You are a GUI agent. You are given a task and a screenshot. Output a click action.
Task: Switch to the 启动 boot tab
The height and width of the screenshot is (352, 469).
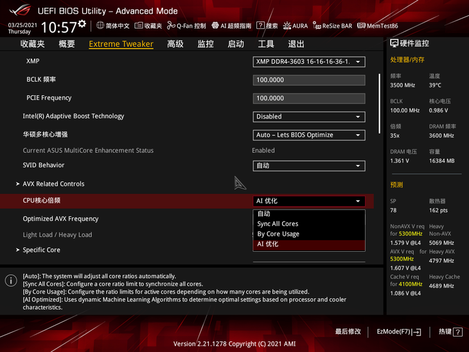point(236,44)
